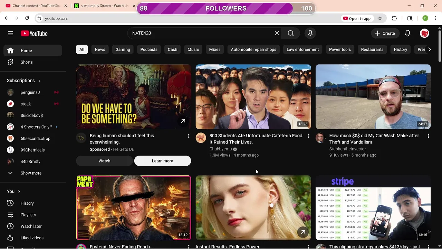442x249 pixels.
Task: Select the News filter chip
Action: 100,49
